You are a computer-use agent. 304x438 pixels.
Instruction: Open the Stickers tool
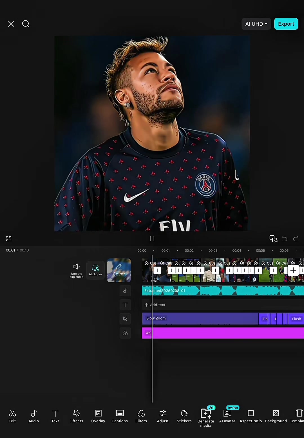(x=184, y=416)
